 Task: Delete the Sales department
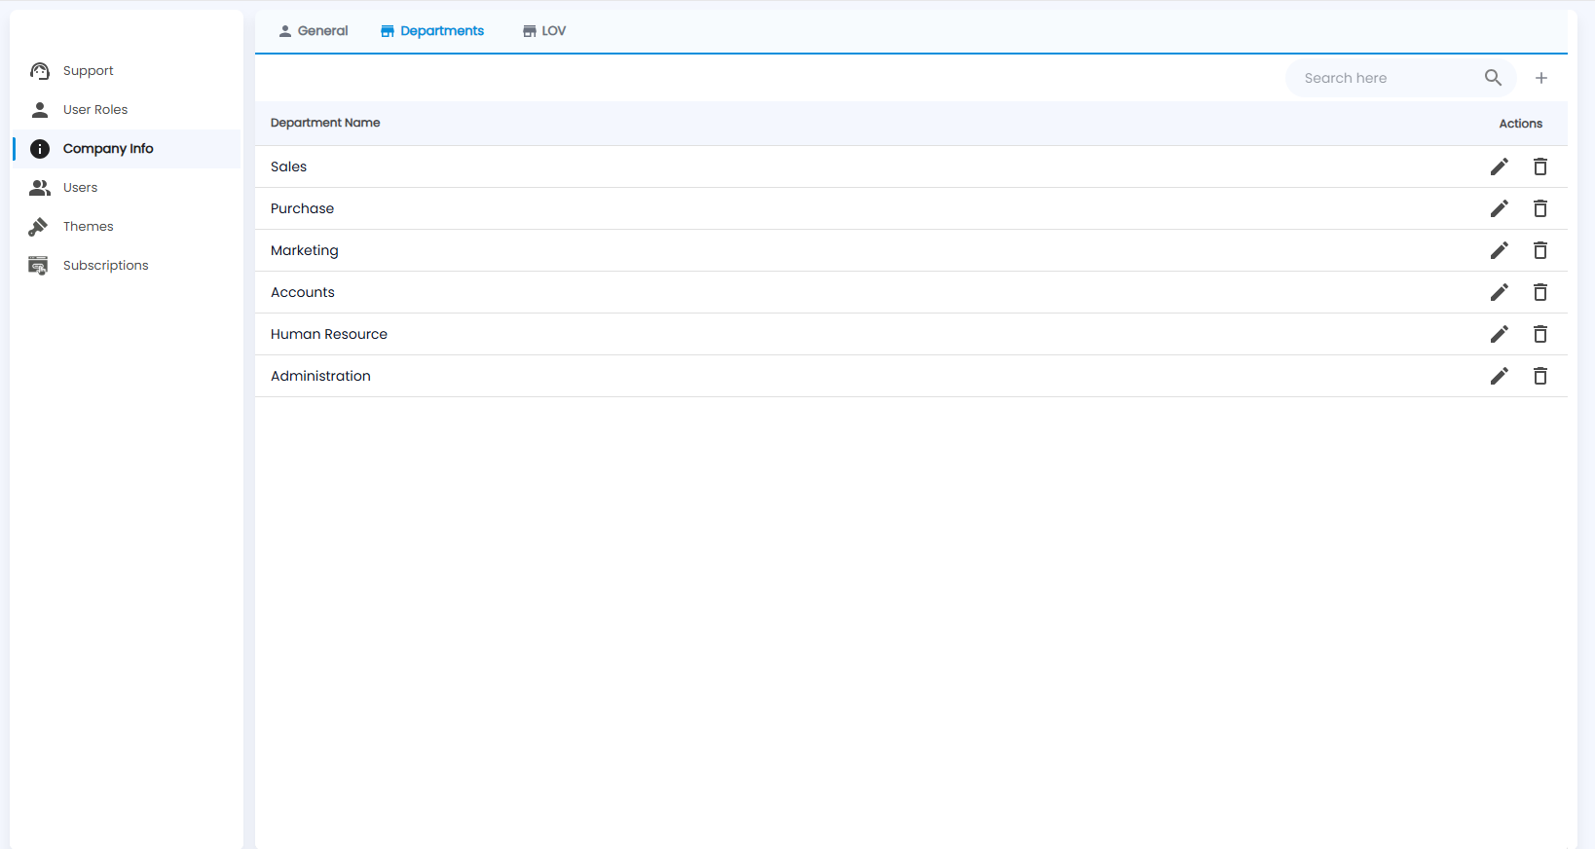1540,166
